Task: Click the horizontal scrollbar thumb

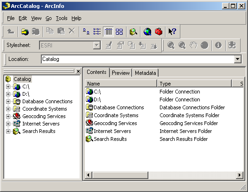Action: click(x=120, y=175)
